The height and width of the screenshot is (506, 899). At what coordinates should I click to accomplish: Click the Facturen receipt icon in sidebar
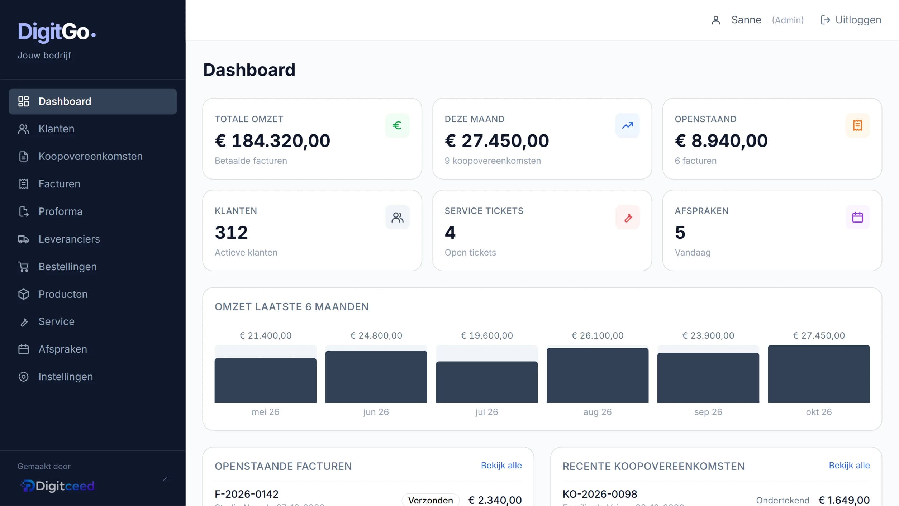point(24,184)
